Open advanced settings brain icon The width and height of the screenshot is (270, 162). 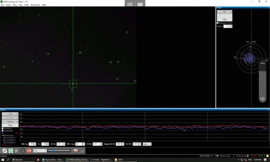click(x=75, y=151)
